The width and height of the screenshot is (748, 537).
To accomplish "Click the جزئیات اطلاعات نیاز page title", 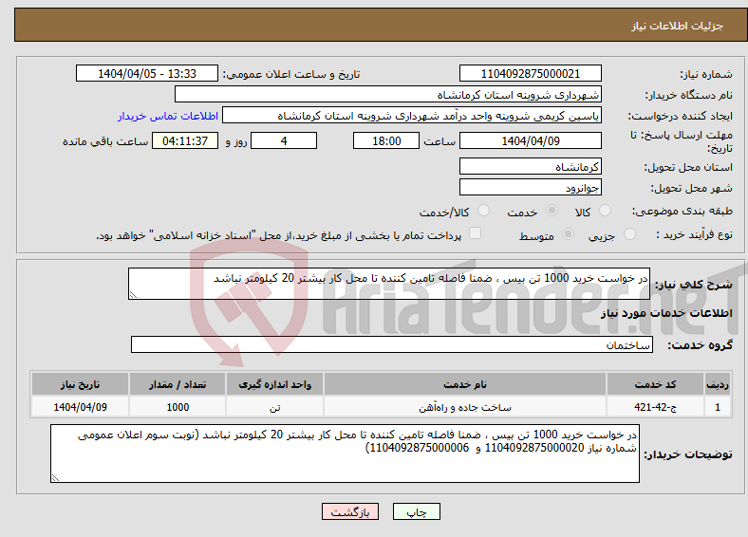I will pyautogui.click(x=677, y=26).
